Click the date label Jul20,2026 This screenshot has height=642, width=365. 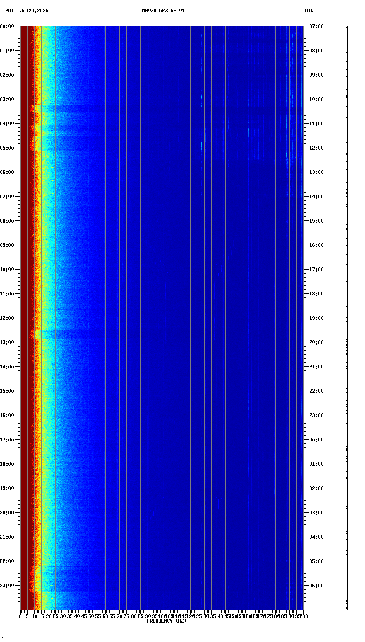(x=34, y=11)
